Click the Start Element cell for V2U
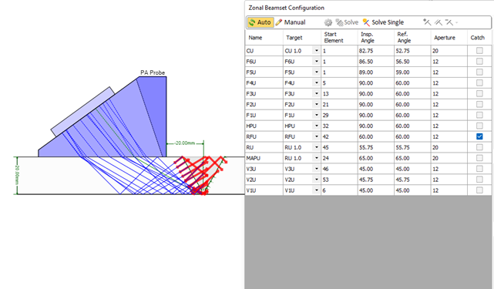 pyautogui.click(x=339, y=180)
